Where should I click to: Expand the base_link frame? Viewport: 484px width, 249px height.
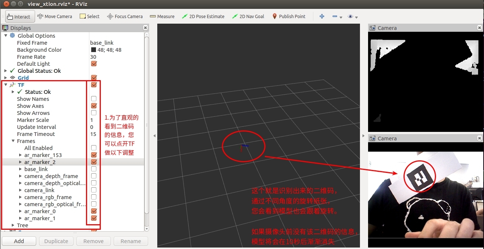tap(20, 169)
